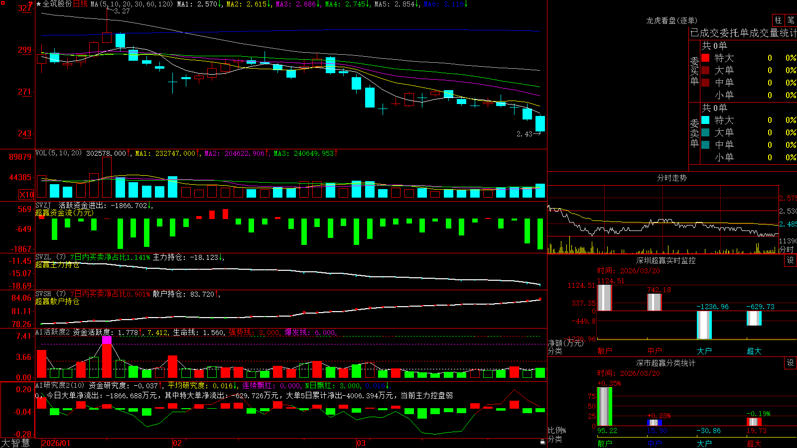Click the 2.43 low price annotation
Viewport: 797px width, 448px height.
click(x=525, y=134)
